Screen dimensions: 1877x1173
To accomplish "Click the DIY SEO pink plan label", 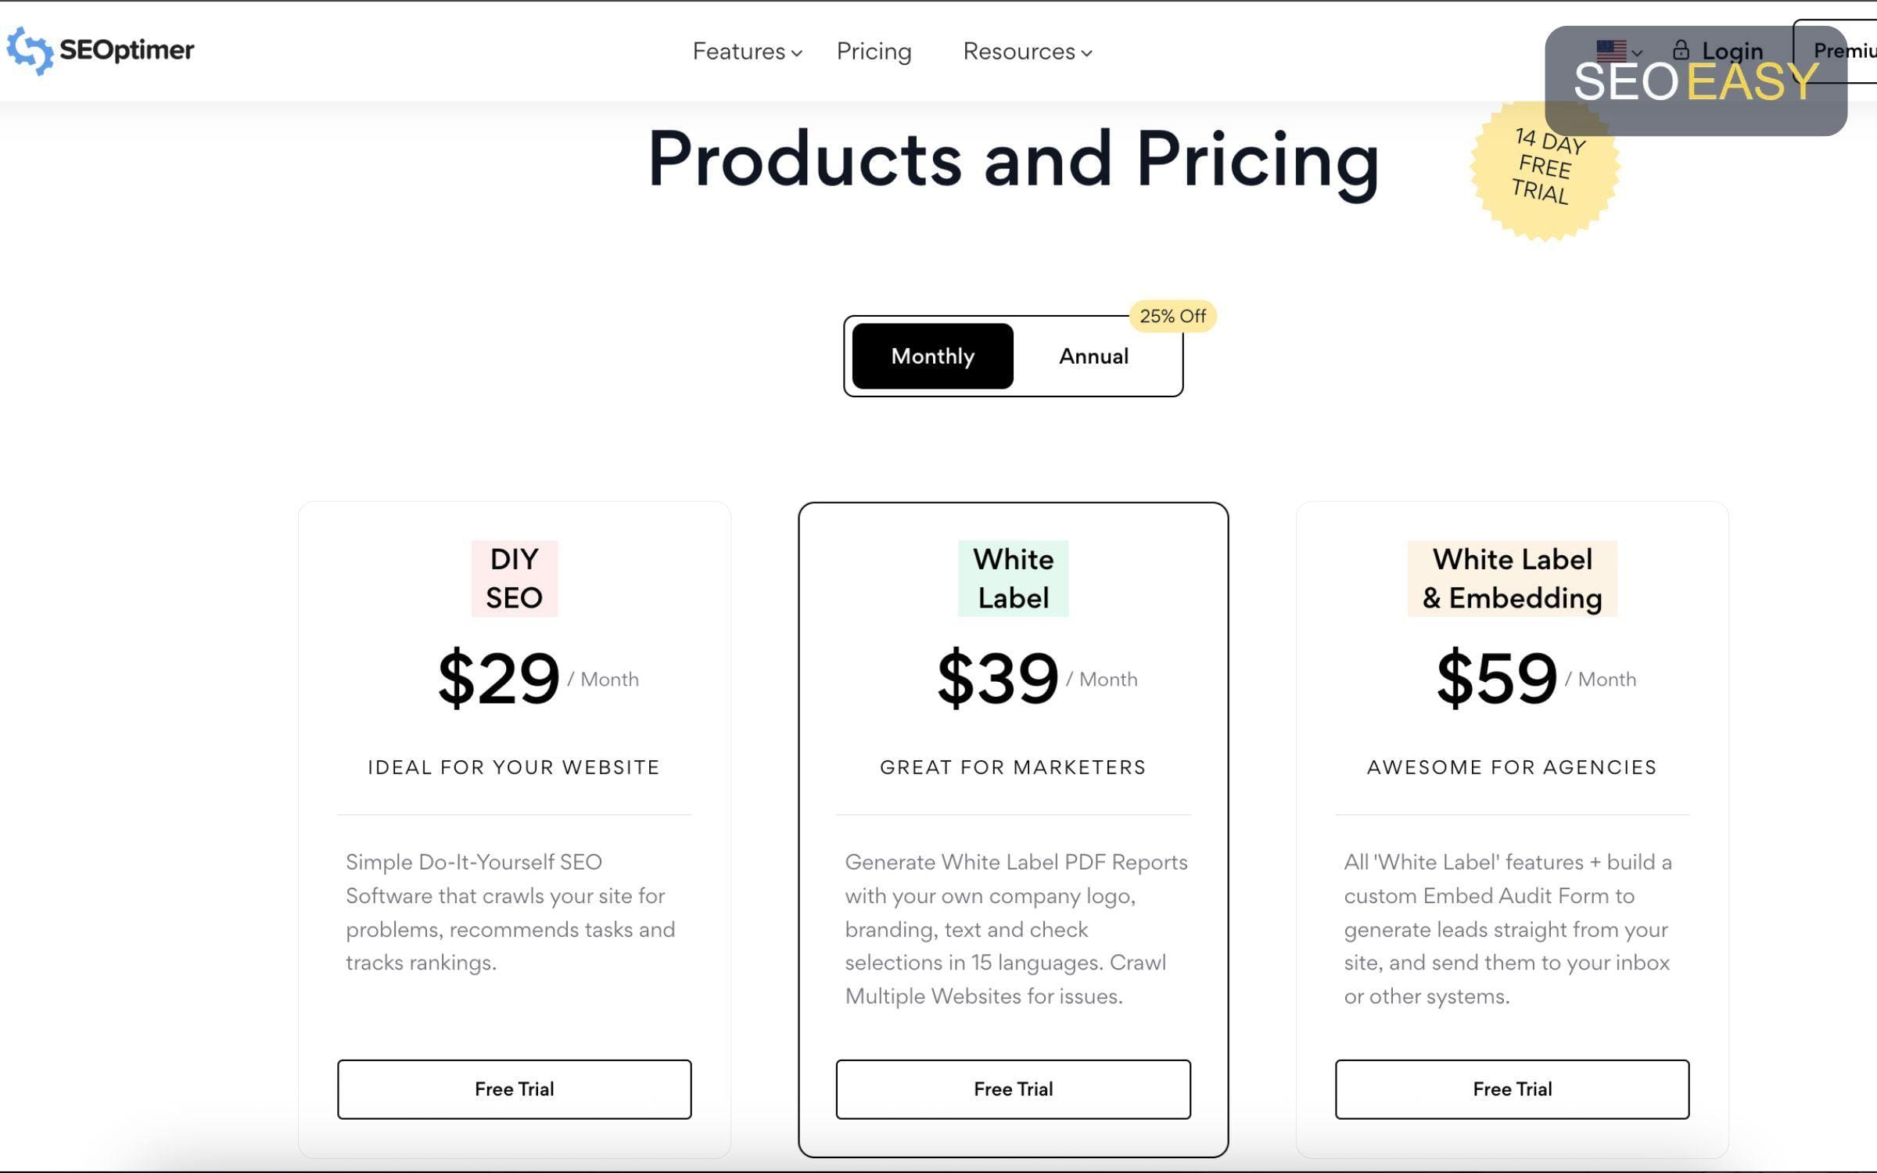I will 514,579.
